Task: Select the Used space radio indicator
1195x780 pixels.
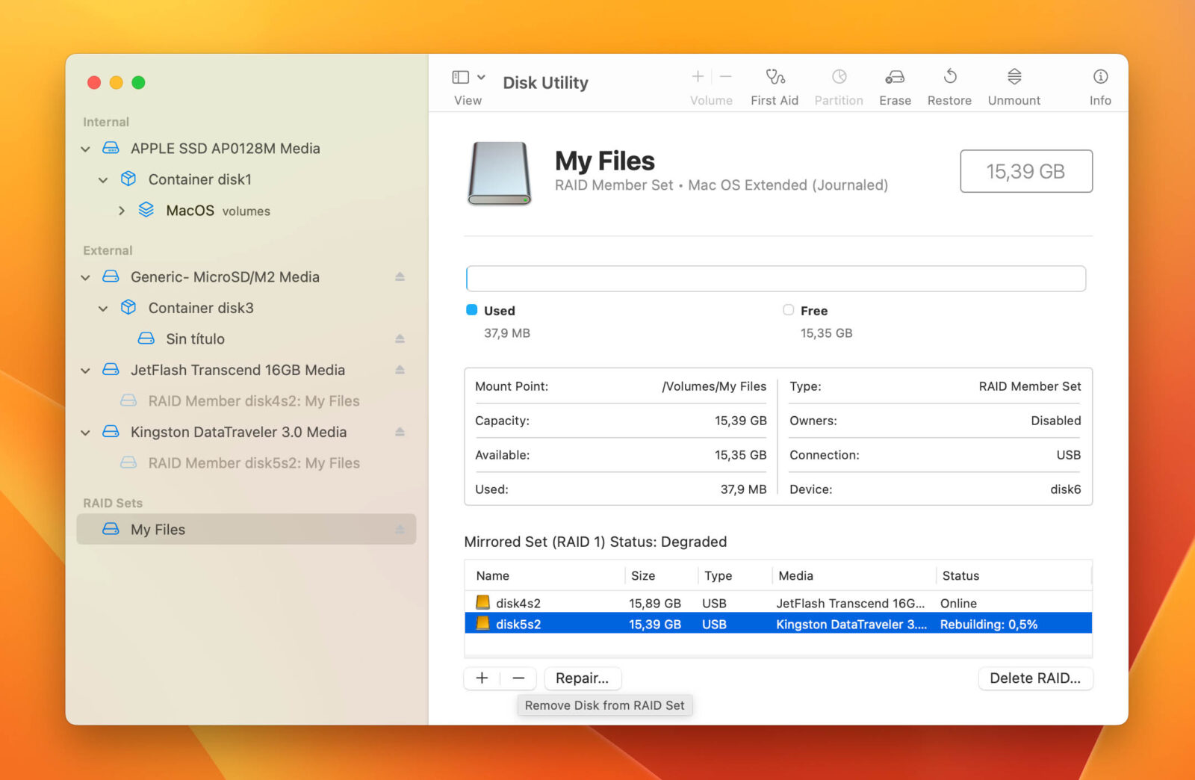Action: (471, 309)
